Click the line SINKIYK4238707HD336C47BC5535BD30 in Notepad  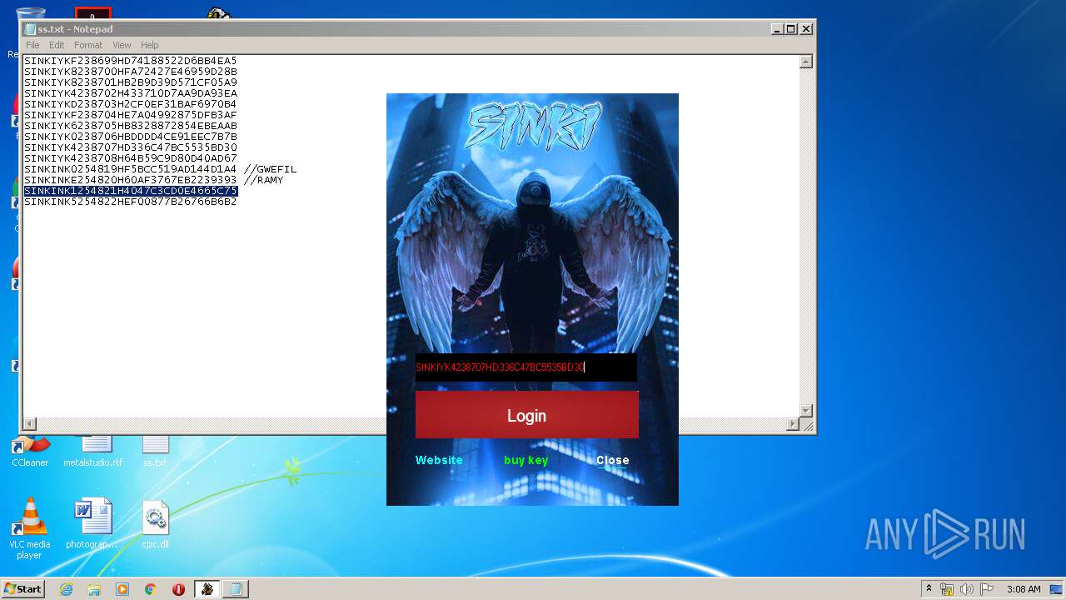coord(131,147)
